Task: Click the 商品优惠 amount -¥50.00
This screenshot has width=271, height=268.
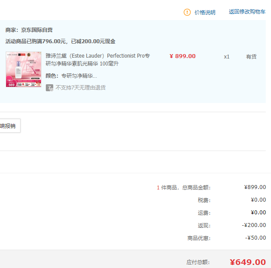Action: coord(255,238)
